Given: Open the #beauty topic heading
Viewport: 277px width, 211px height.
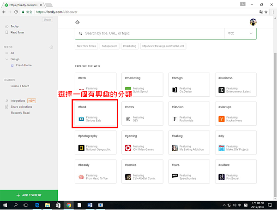Looking at the screenshot, I should click(84, 165).
